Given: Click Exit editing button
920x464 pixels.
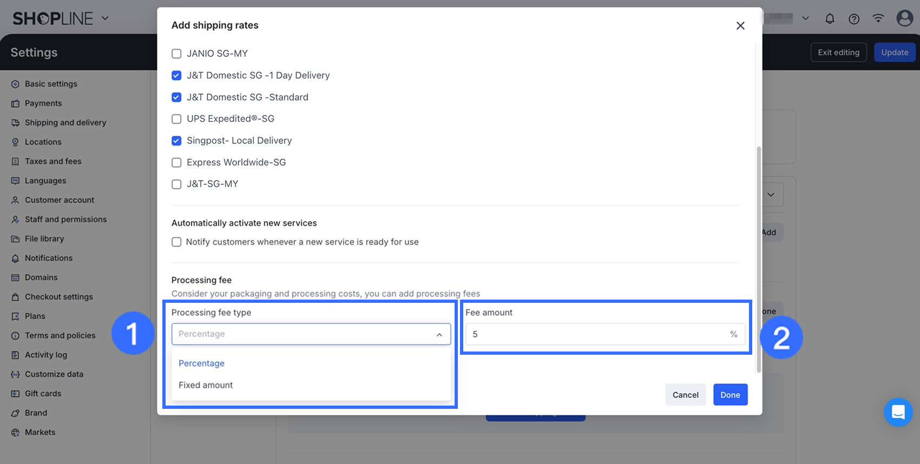Looking at the screenshot, I should tap(839, 52).
